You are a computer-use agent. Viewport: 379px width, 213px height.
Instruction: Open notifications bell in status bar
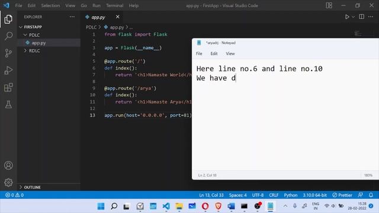click(371, 195)
